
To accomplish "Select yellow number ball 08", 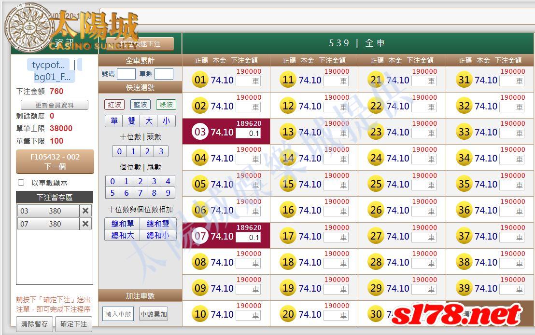I will pos(200,262).
